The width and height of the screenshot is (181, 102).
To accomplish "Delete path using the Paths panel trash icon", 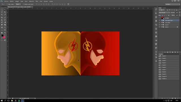I will click(178, 98).
